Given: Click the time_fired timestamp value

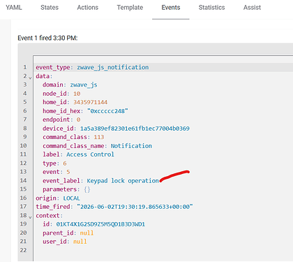Looking at the screenshot, I should (135, 207).
